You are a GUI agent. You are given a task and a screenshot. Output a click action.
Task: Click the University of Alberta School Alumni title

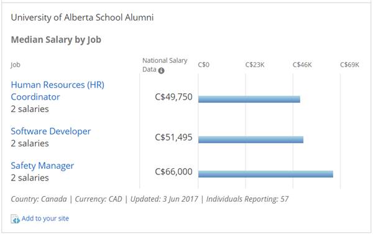coord(82,17)
